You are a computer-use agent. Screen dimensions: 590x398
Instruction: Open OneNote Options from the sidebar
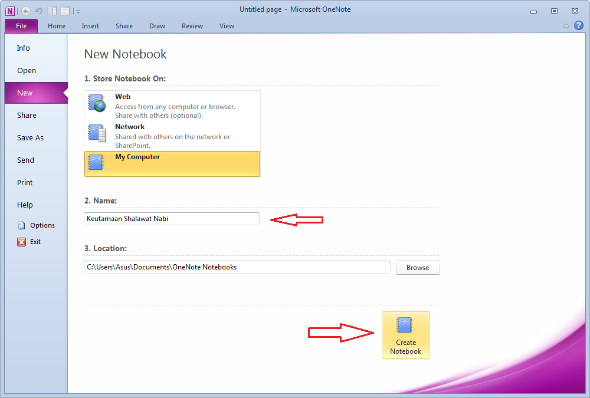pos(37,225)
